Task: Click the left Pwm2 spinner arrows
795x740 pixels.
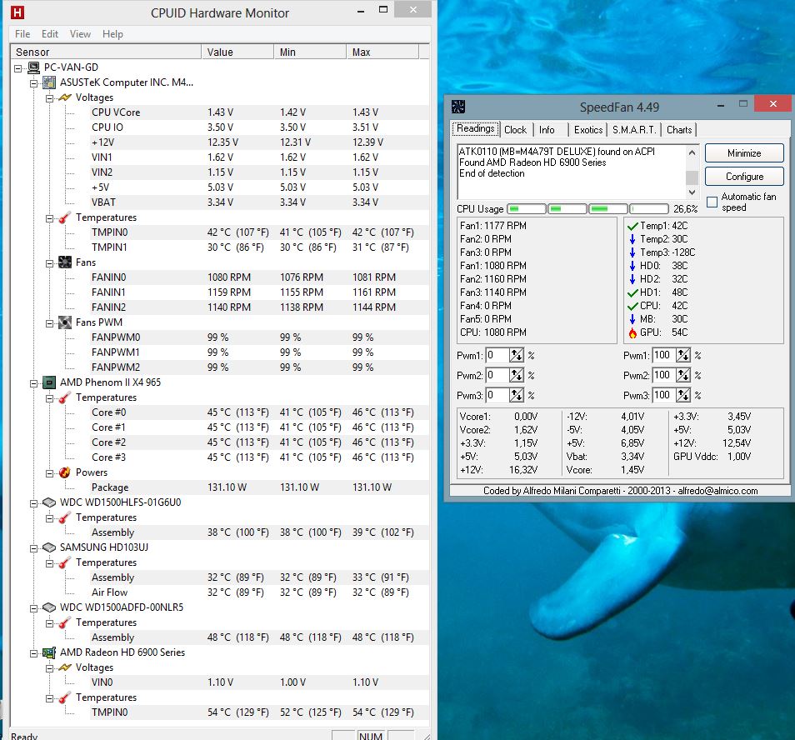Action: (516, 376)
